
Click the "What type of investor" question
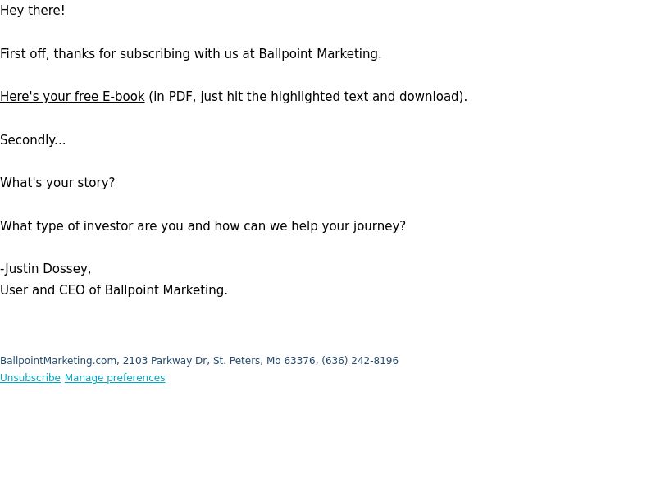(x=203, y=226)
